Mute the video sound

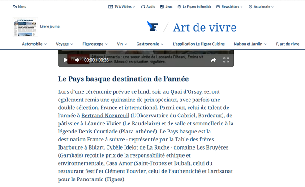pyautogui.click(x=77, y=60)
